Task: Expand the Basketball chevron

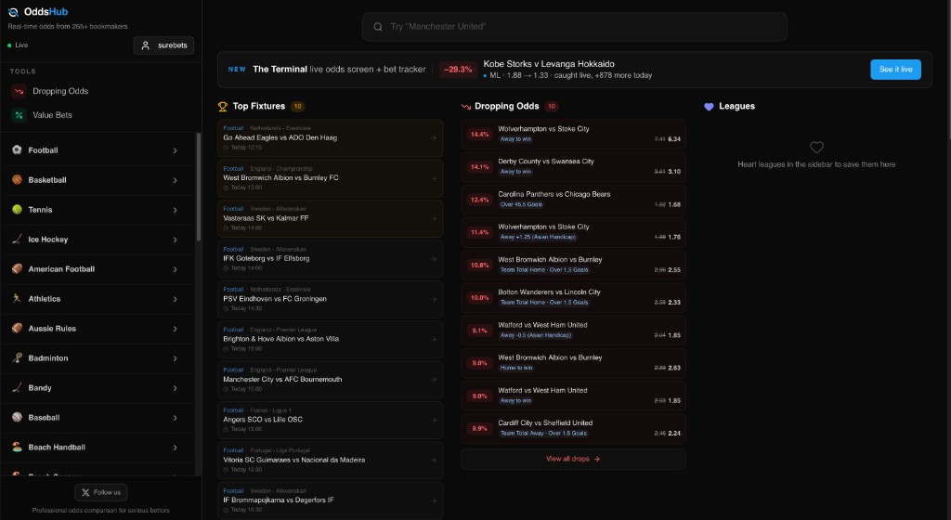Action: 175,180
